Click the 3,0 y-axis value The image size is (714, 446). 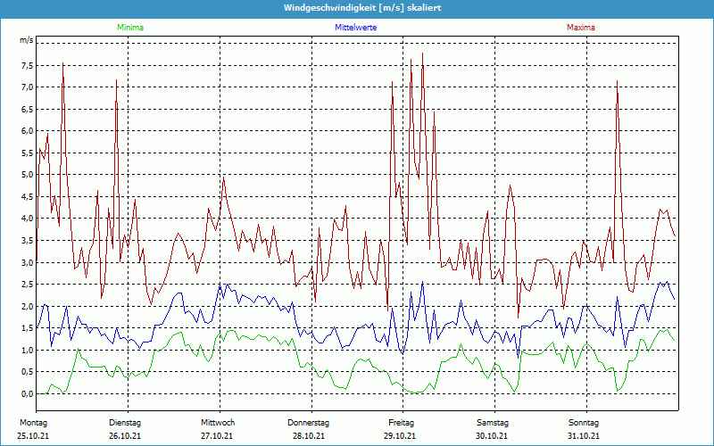(28, 262)
